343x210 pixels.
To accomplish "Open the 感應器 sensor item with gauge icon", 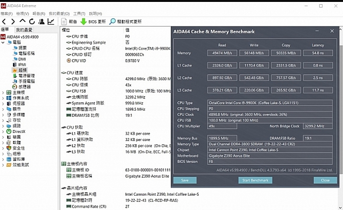I will click(x=21, y=87).
